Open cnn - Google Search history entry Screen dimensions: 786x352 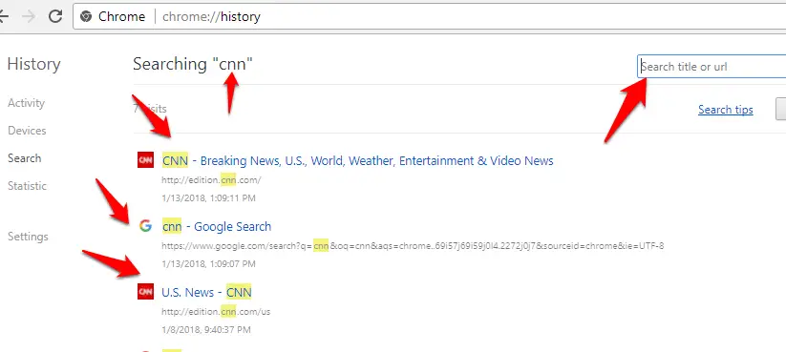[x=216, y=227]
